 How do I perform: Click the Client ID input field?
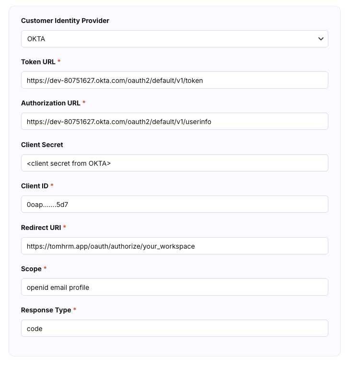[174, 205]
